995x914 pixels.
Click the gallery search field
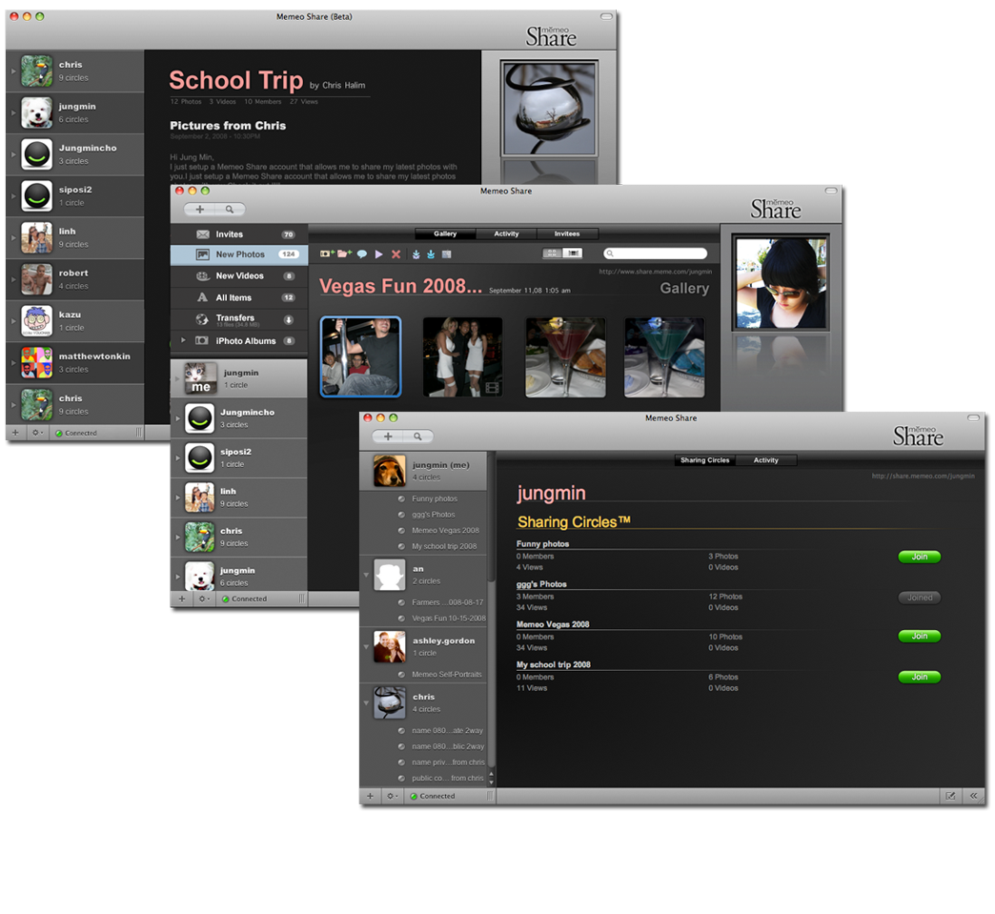click(660, 254)
